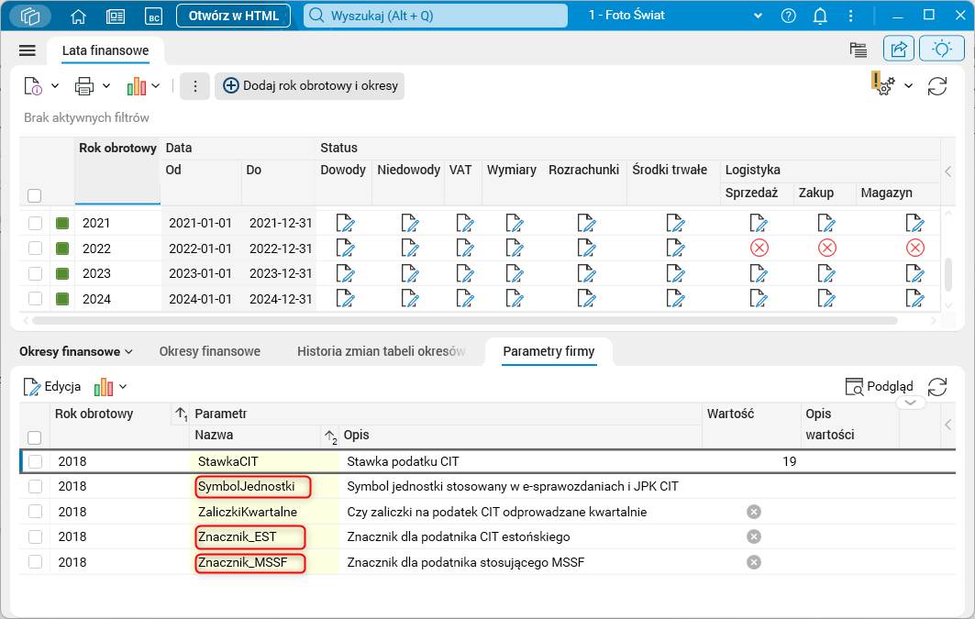Image resolution: width=975 pixels, height=619 pixels.
Task: Click the warning gear settings icon
Action: (x=882, y=83)
